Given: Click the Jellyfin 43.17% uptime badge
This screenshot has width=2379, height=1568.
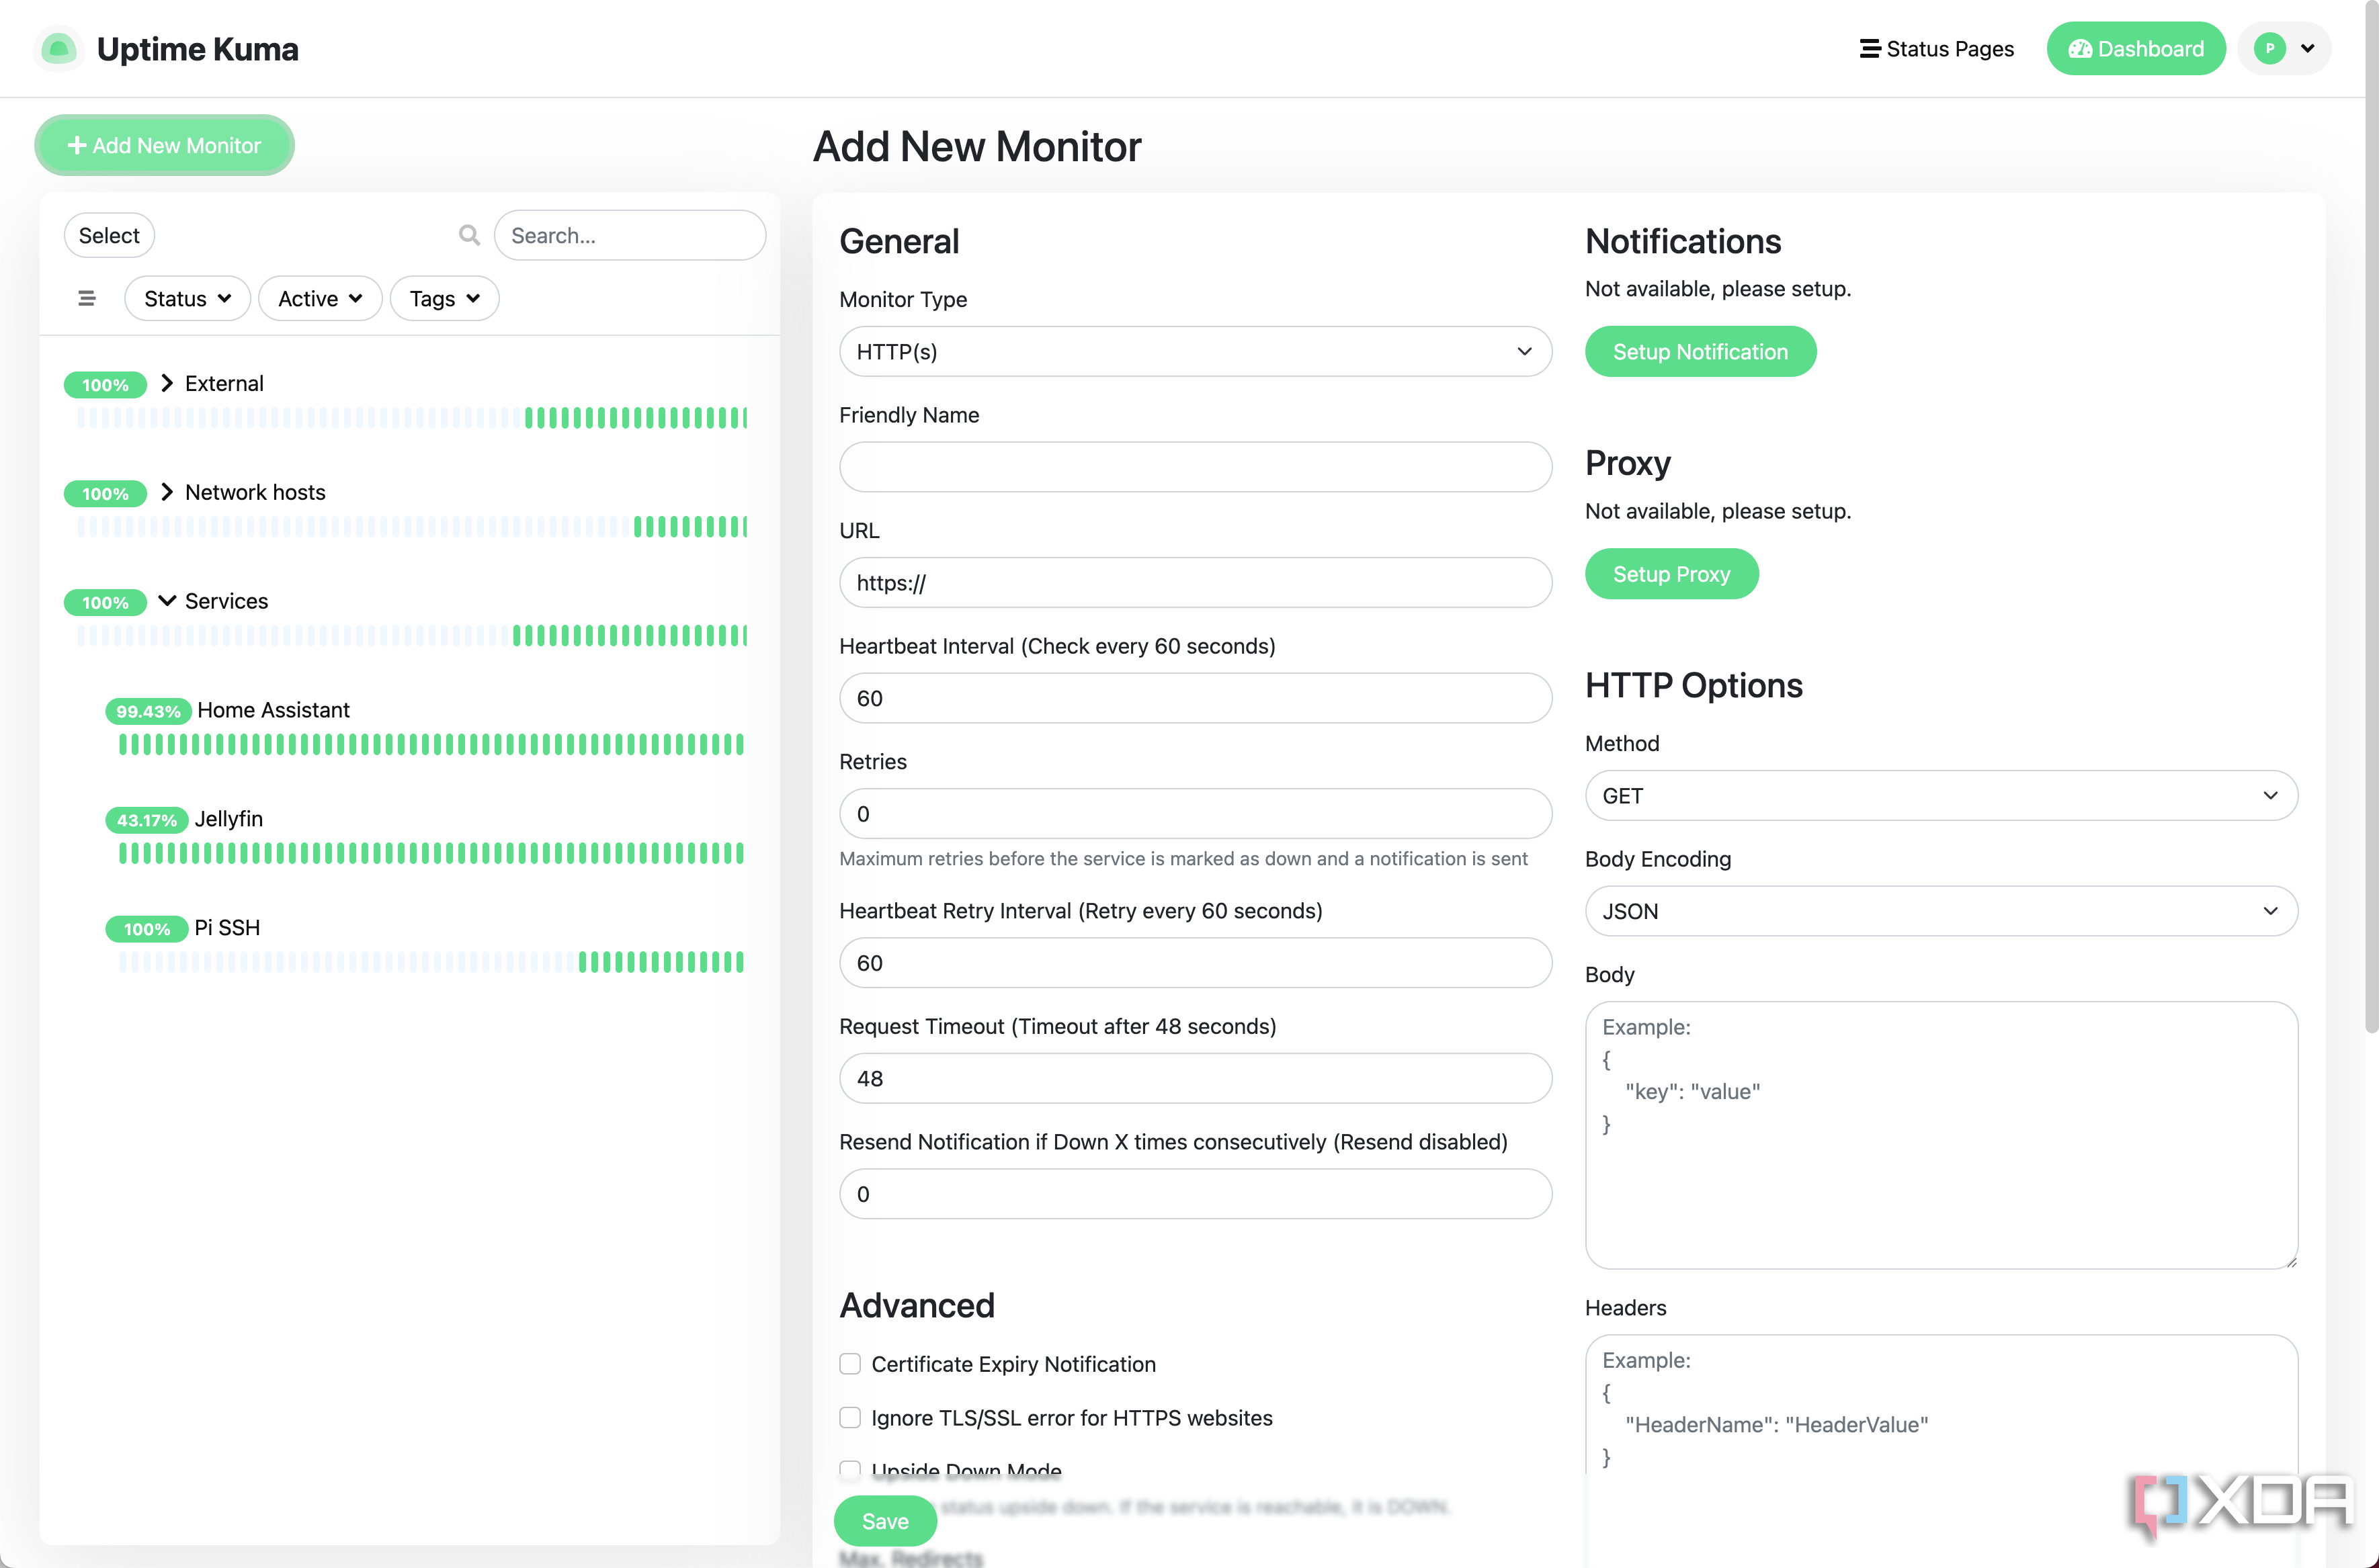Looking at the screenshot, I should [146, 820].
